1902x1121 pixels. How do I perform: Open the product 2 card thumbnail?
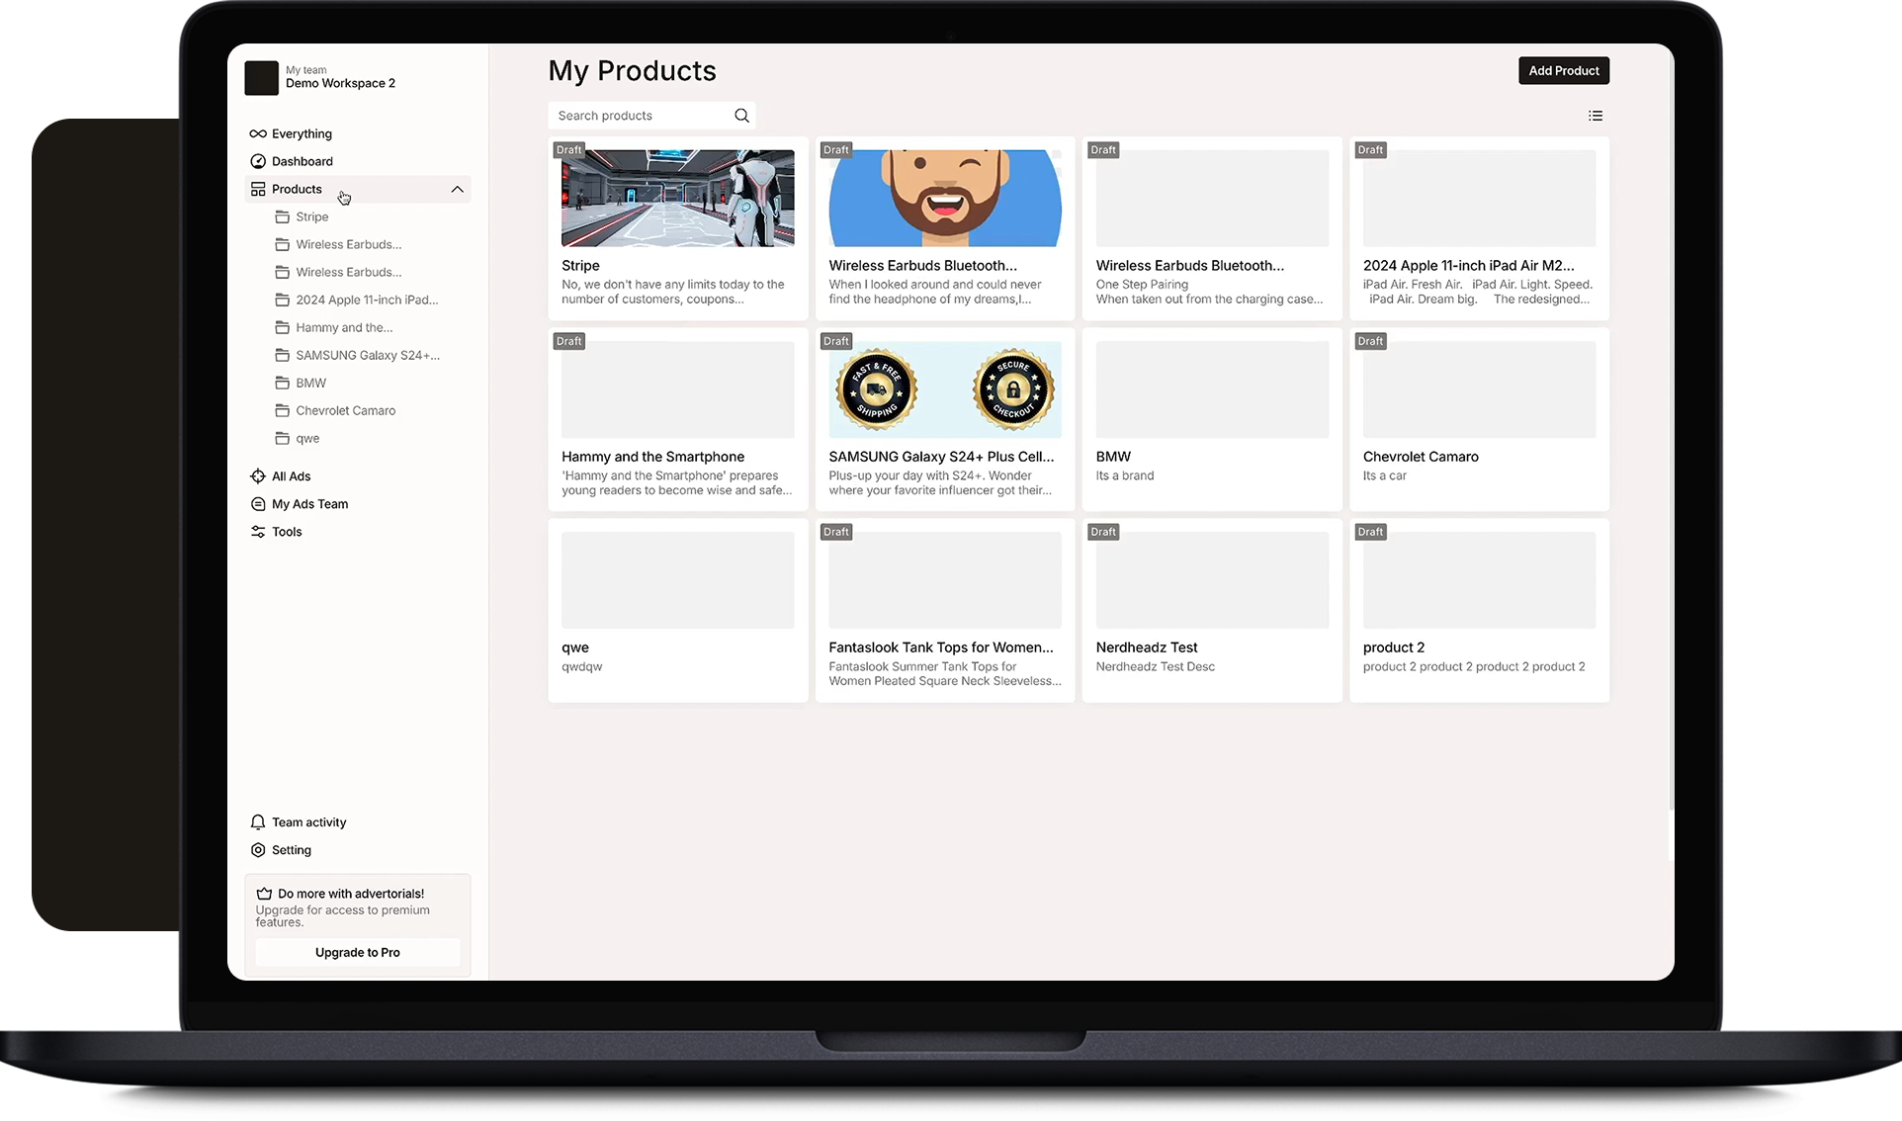[1479, 580]
